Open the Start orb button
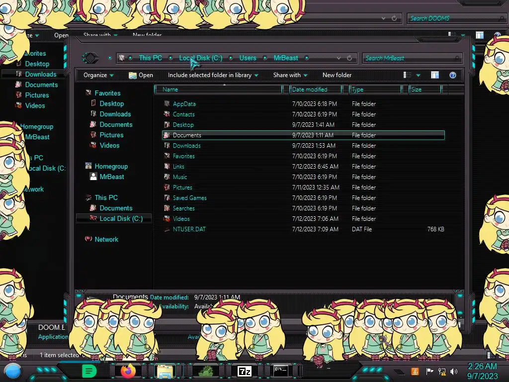Screen dimensions: 509x382 [x=12, y=372]
